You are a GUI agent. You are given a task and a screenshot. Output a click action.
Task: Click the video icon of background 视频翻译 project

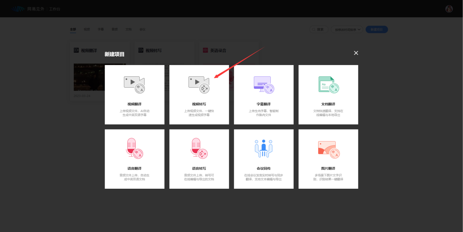[x=76, y=50]
